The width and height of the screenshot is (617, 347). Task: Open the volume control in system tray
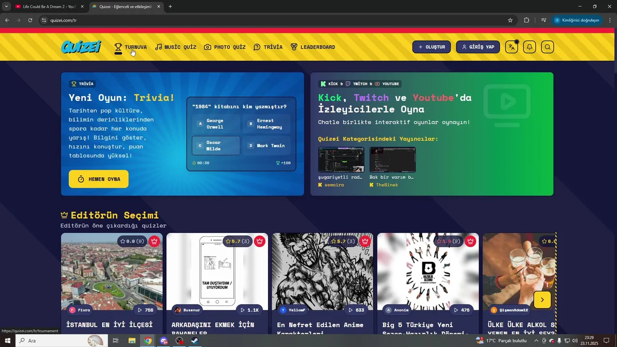click(575, 341)
